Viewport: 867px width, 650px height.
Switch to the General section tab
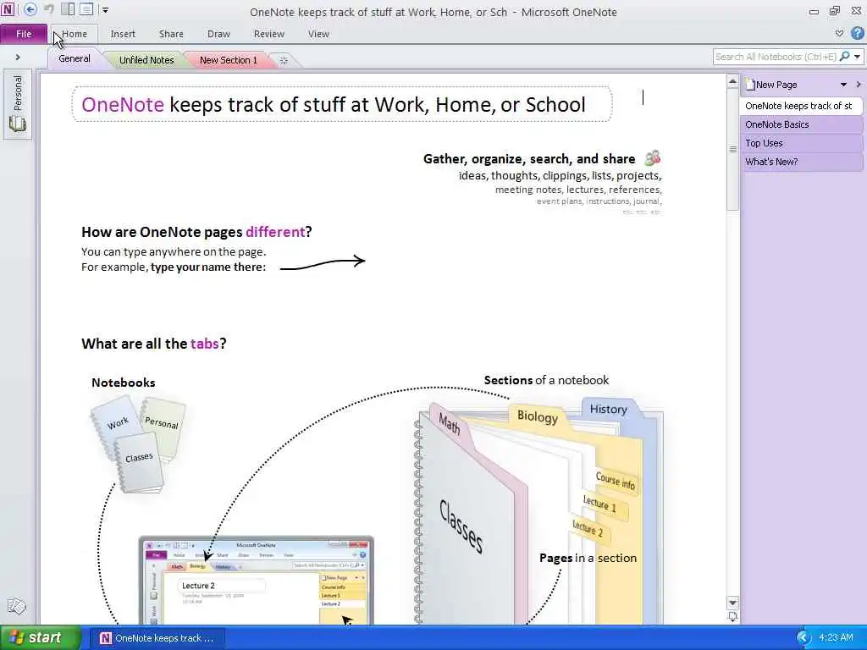(75, 58)
